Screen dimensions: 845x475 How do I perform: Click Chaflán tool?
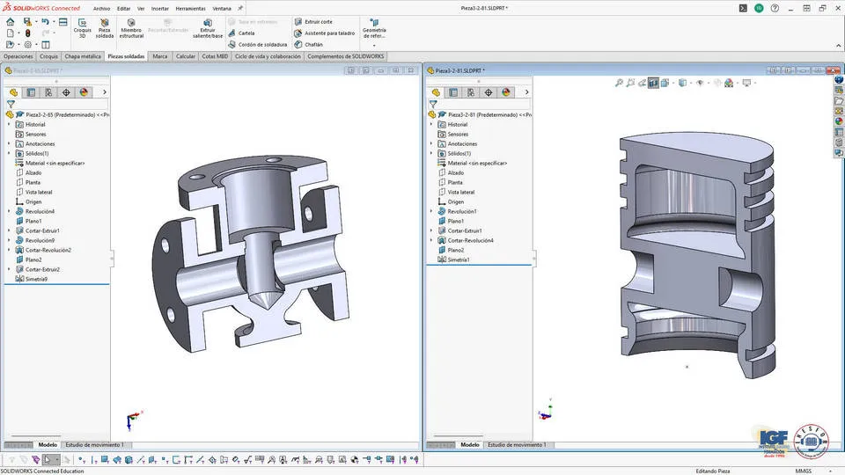pyautogui.click(x=308, y=45)
